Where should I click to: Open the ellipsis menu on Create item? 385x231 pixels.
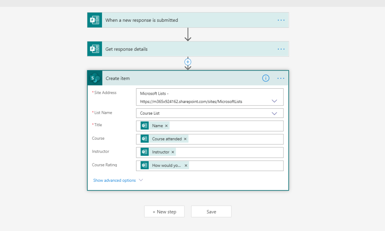coord(281,78)
